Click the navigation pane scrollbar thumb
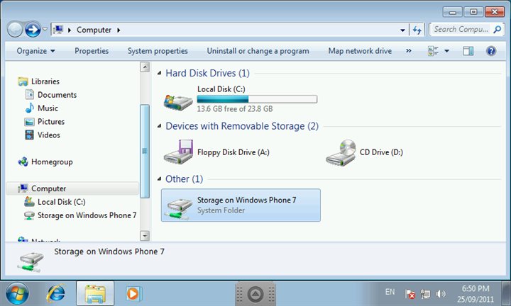 pos(145,151)
